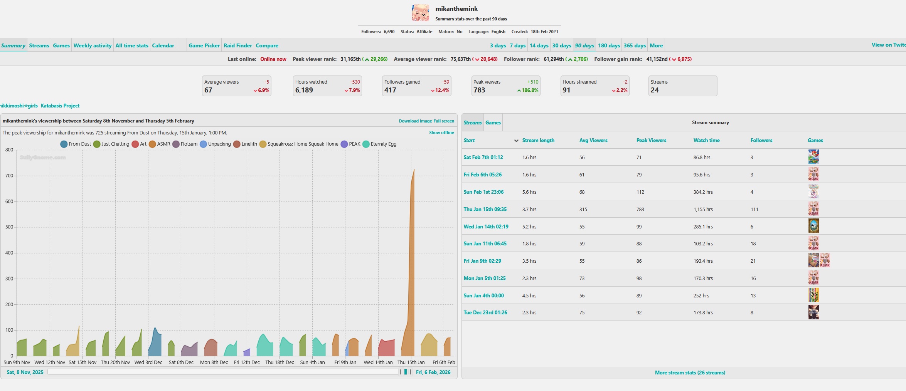Select the 7 days range
Viewport: 906px width, 391px height.
(x=518, y=45)
